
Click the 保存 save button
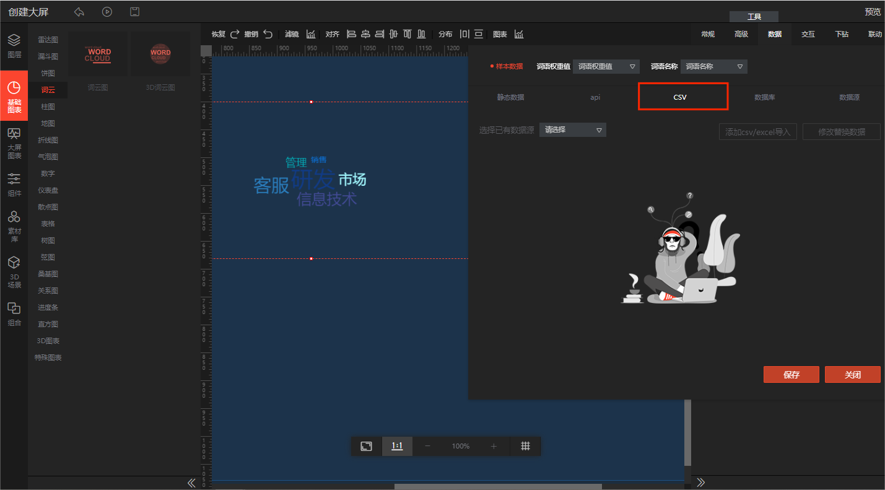point(791,375)
